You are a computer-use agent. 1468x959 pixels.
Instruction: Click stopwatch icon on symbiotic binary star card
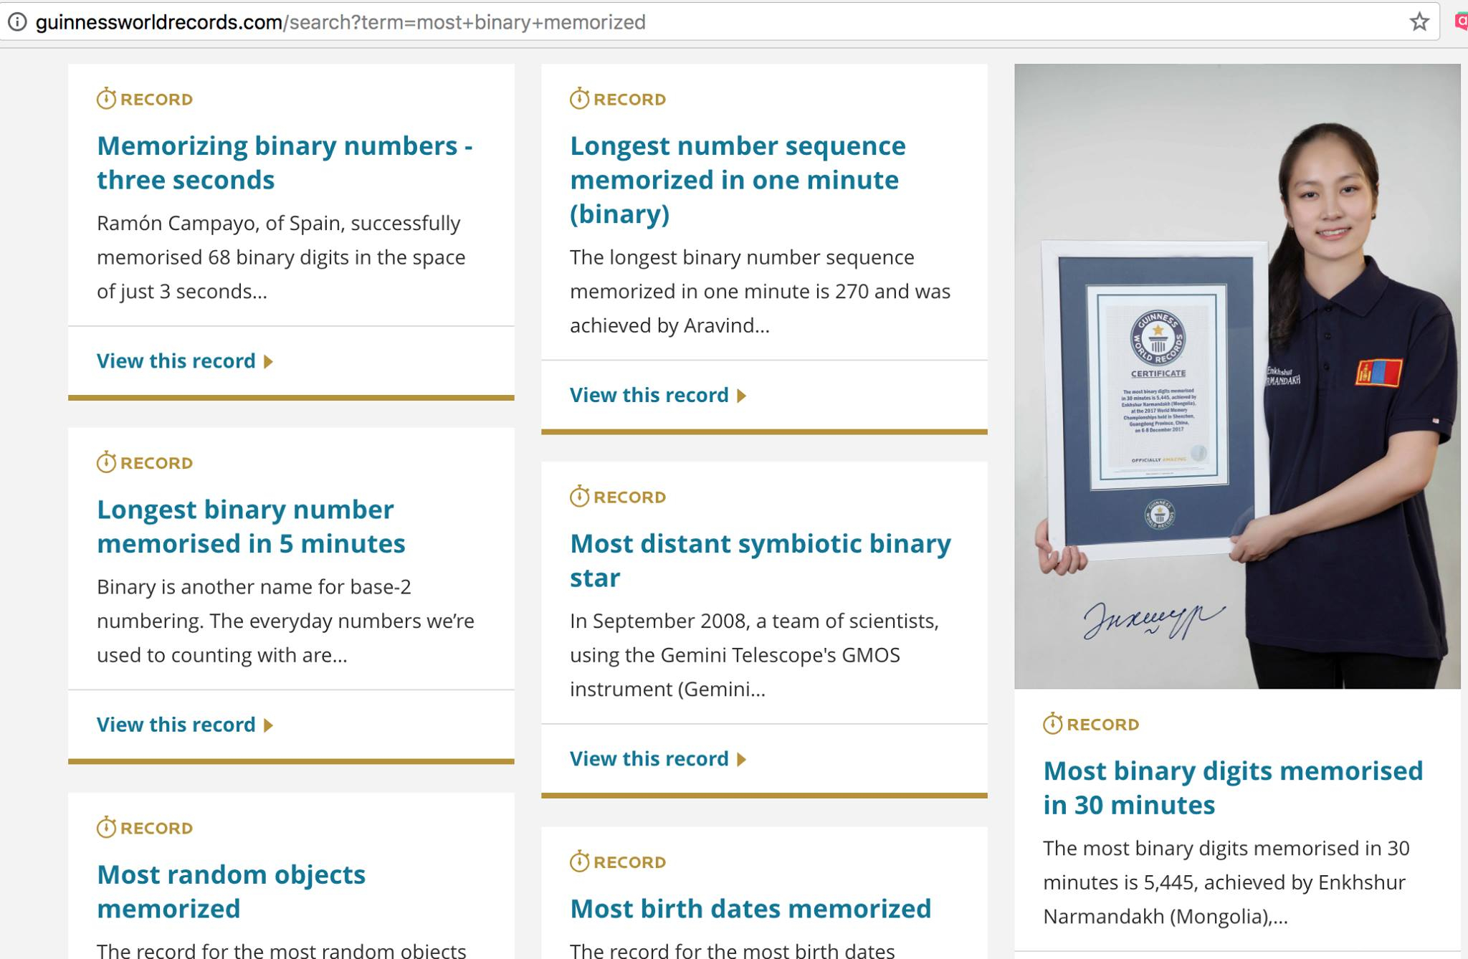pyautogui.click(x=579, y=496)
